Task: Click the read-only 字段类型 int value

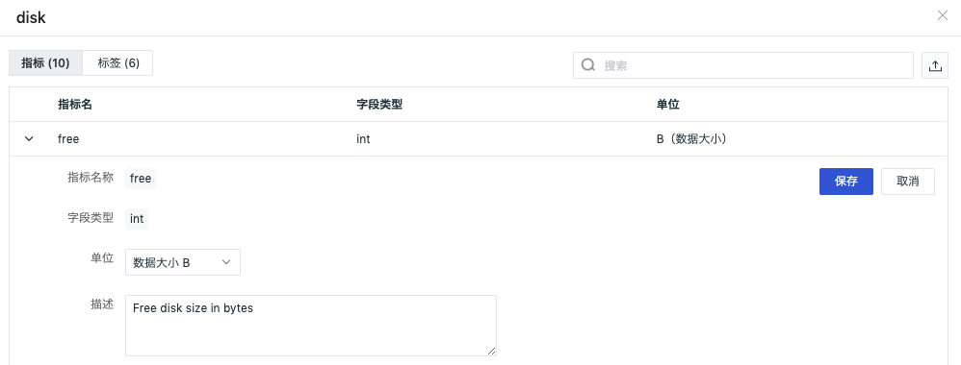Action: pyautogui.click(x=137, y=218)
